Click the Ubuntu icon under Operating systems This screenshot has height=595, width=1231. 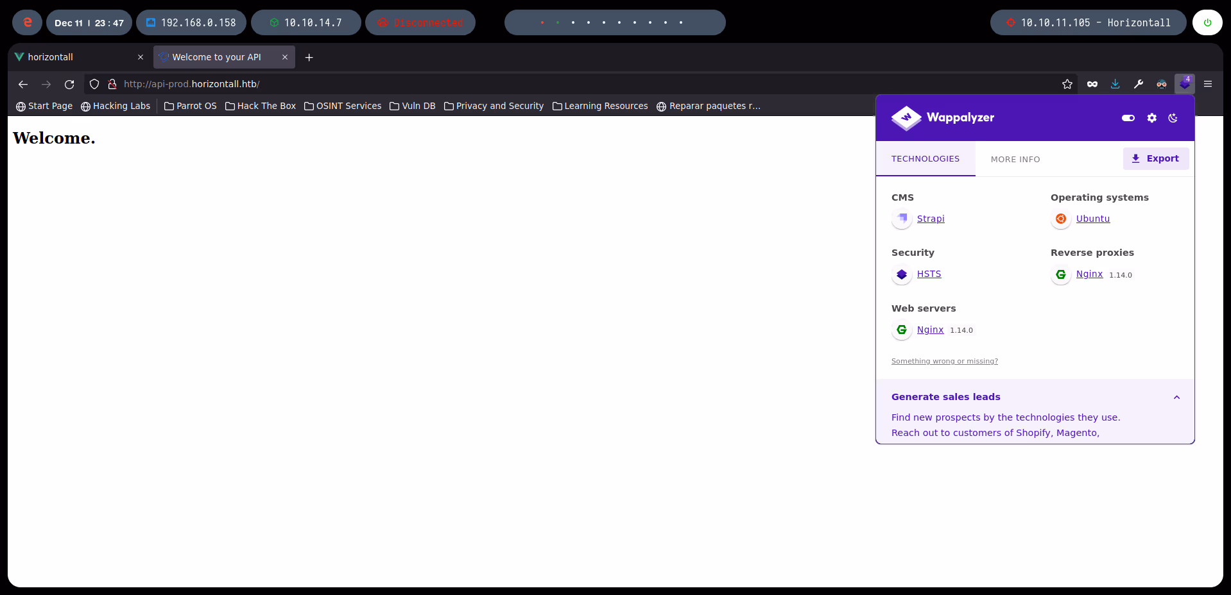(1060, 219)
